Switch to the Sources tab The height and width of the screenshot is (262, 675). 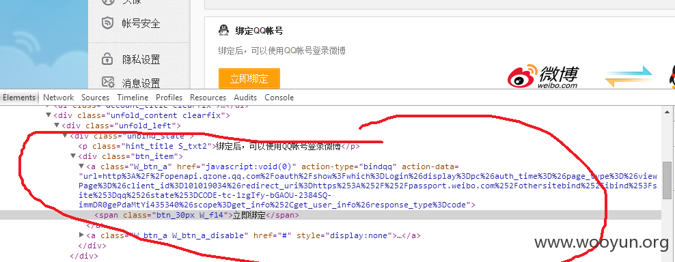(95, 98)
